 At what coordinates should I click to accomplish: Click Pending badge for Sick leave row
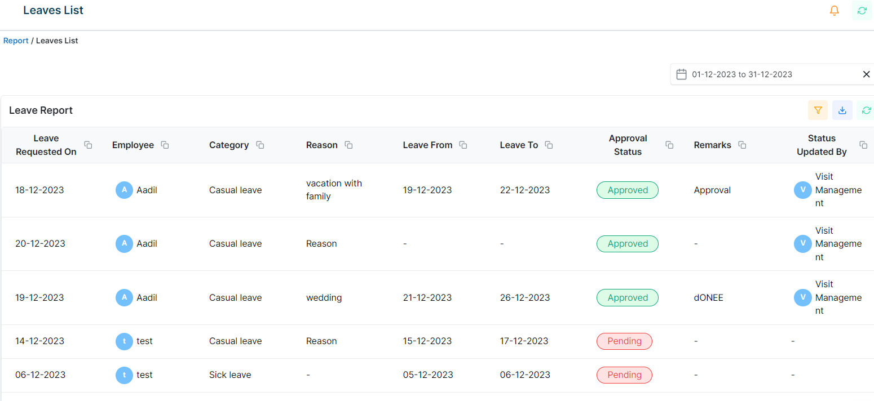click(624, 375)
